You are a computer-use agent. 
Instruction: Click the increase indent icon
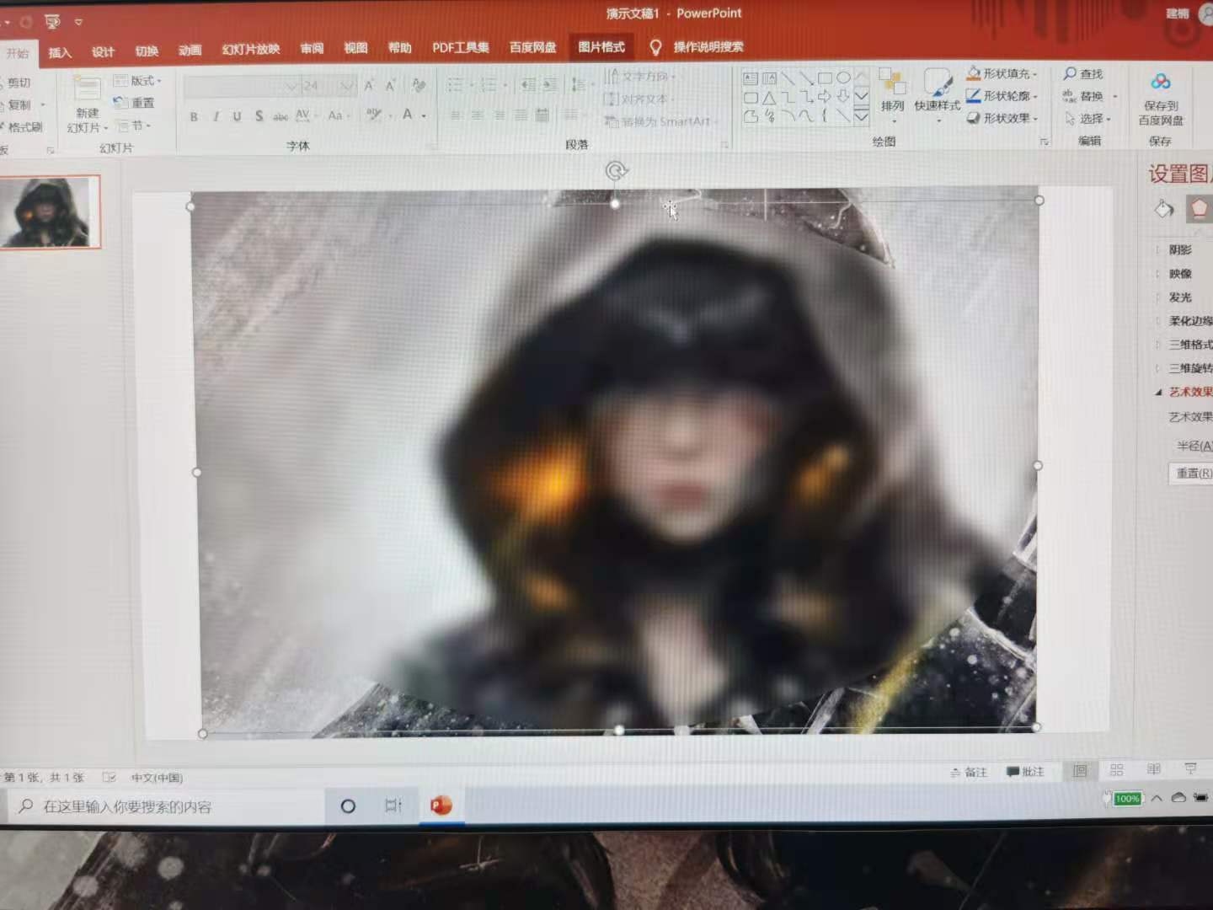550,85
